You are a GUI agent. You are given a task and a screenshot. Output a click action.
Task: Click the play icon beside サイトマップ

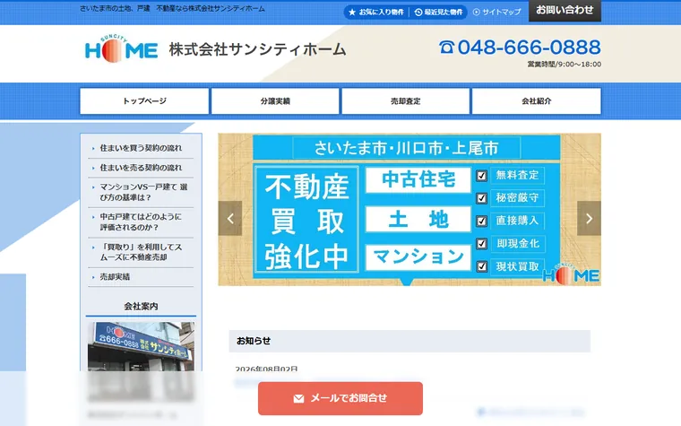[x=477, y=13]
